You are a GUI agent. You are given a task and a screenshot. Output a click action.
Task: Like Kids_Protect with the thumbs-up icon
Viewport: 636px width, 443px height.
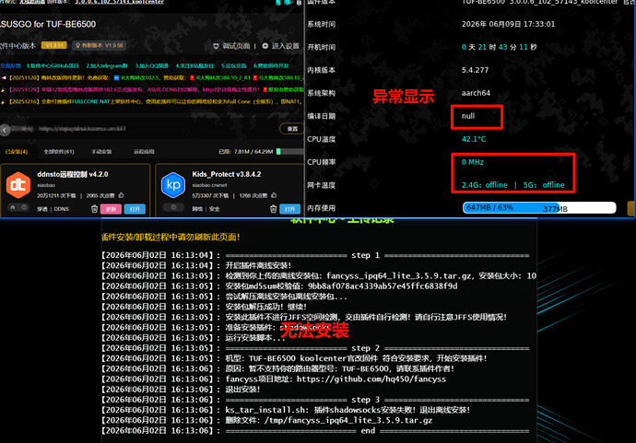click(x=274, y=195)
